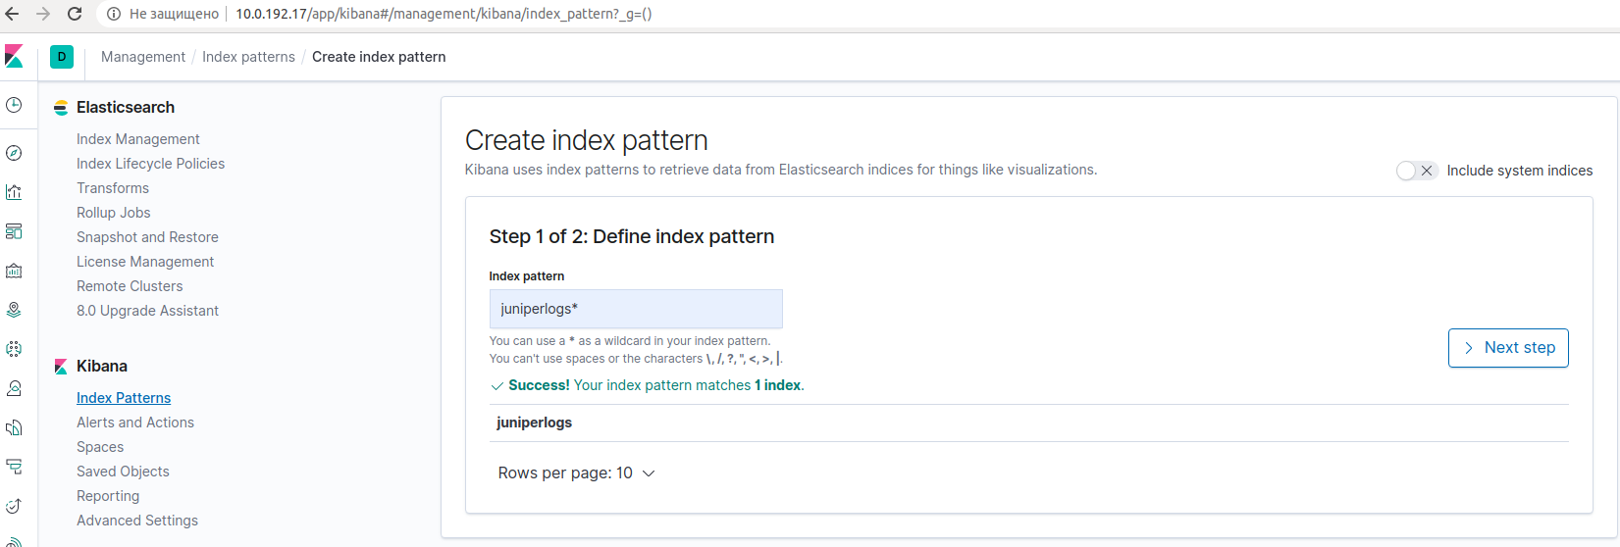Open the Recently viewed clock icon
Screen dimensions: 1620x547
14,105
